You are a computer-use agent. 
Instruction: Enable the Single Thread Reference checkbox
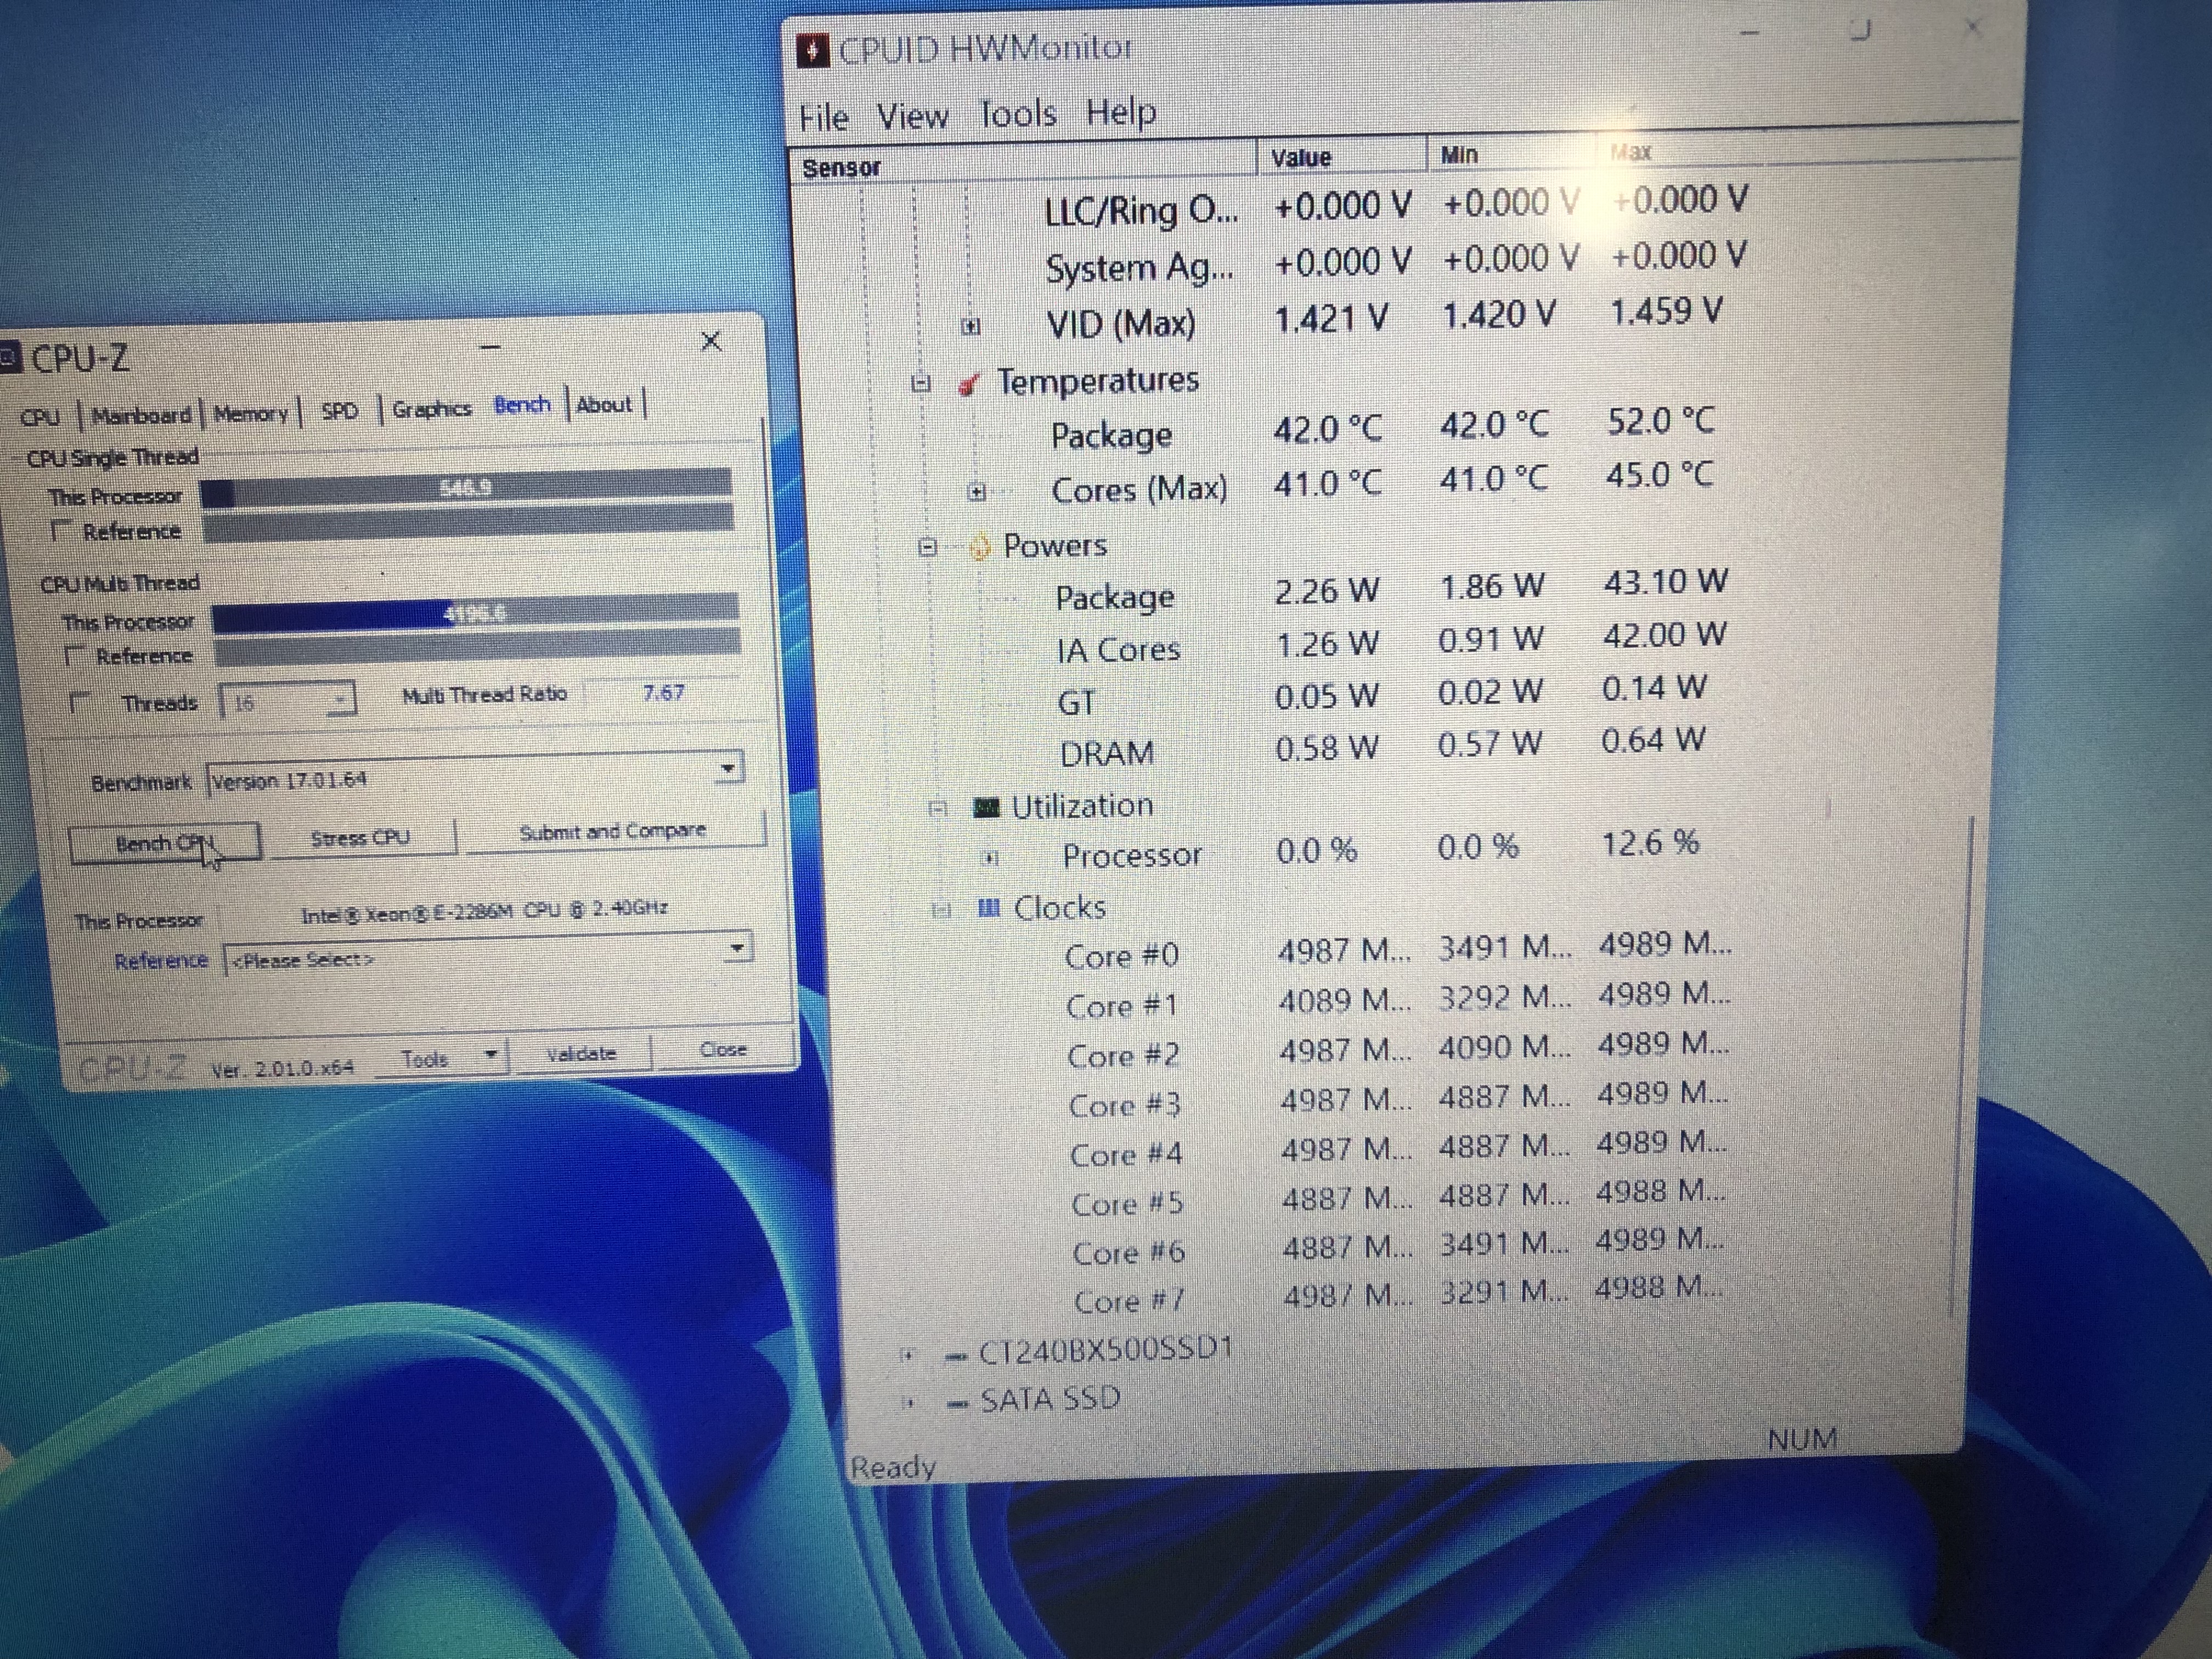63,530
